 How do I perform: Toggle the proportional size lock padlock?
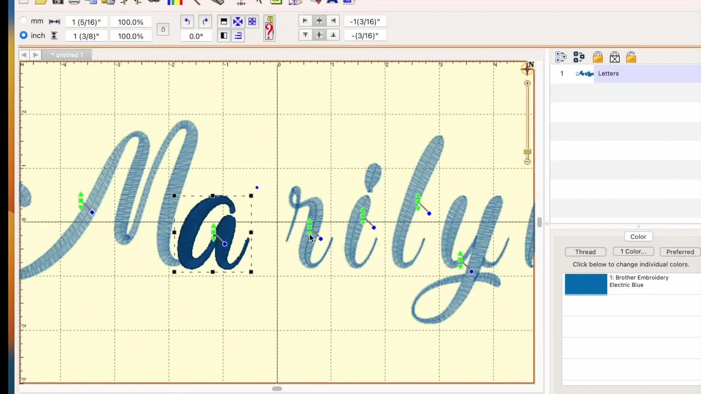(x=163, y=29)
